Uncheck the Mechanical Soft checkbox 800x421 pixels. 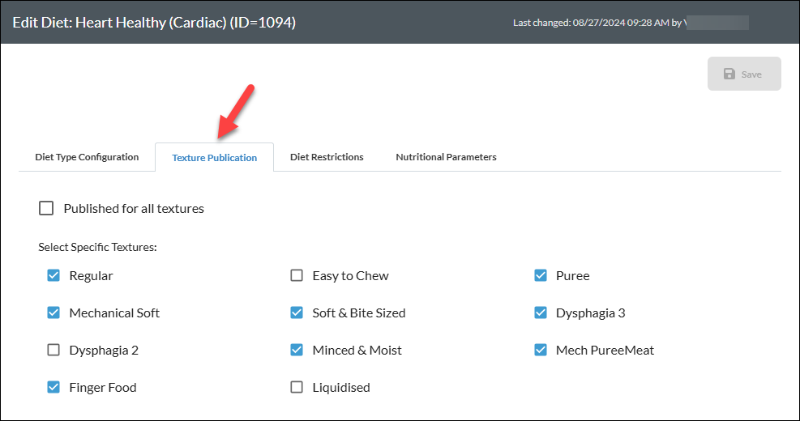click(53, 313)
